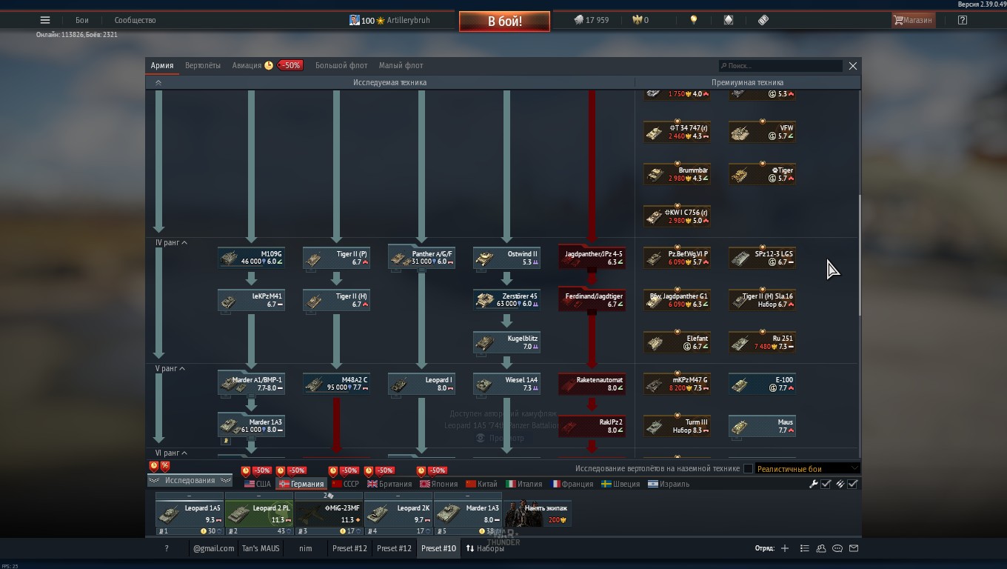Toggle helicopter research on ground vehicles checkbox
The image size is (1007, 569).
tap(748, 468)
